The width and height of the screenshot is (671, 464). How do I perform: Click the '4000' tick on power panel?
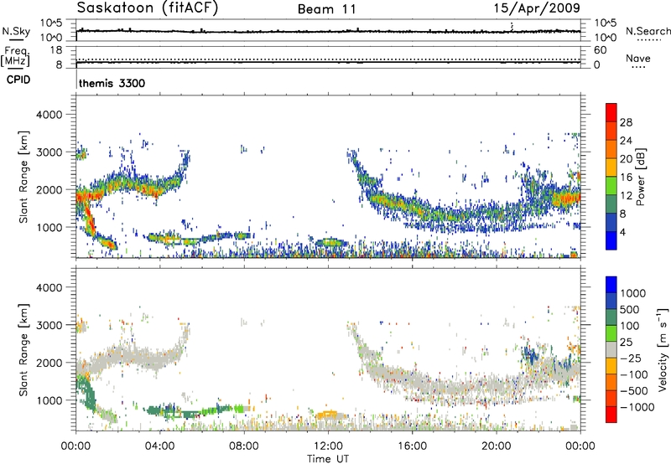(x=49, y=115)
